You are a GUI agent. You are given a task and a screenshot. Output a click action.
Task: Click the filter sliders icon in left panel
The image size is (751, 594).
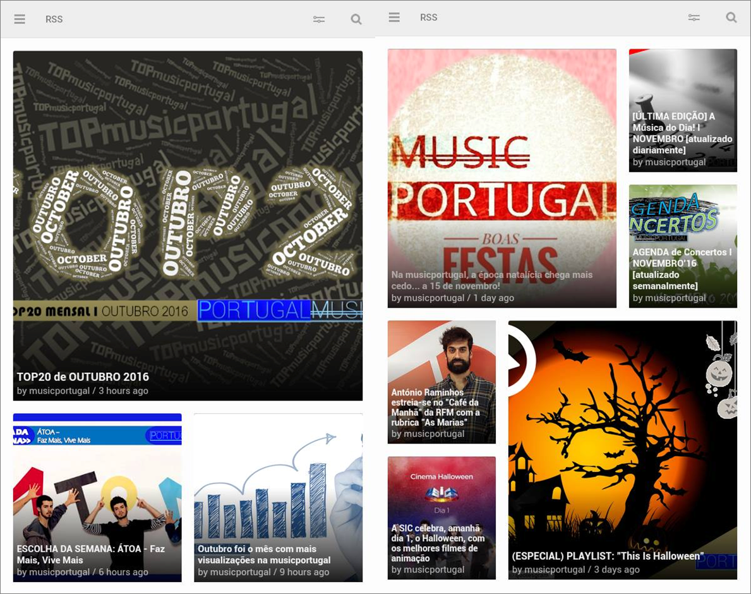point(319,20)
